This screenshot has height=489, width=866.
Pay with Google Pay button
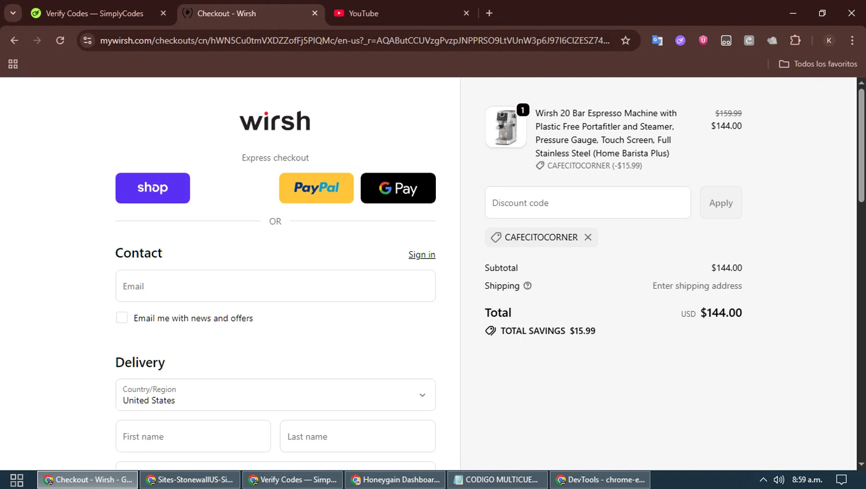click(398, 188)
